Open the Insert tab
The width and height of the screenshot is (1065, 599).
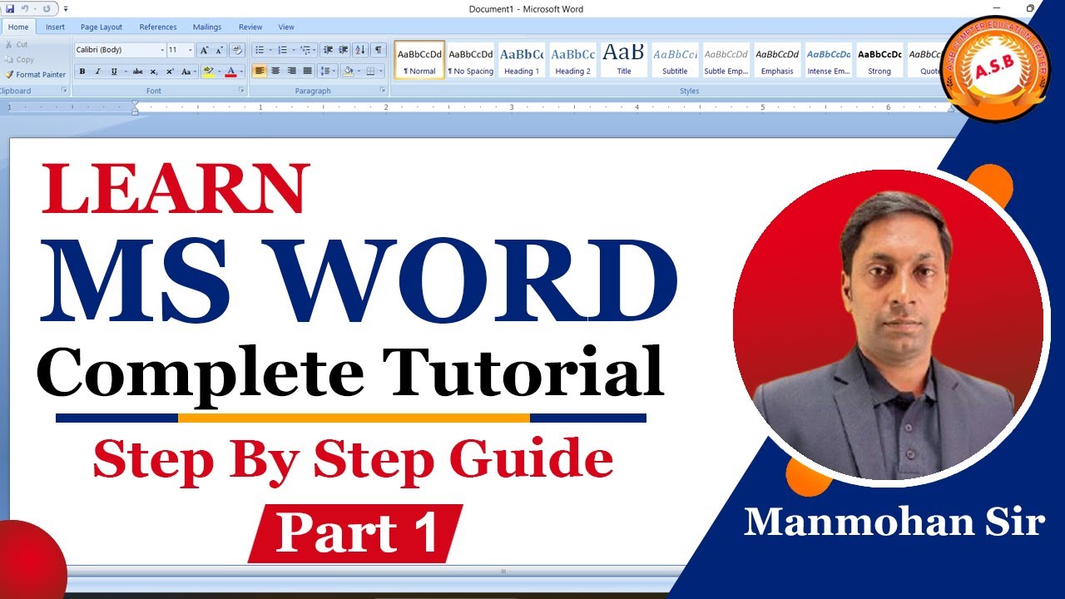tap(56, 27)
